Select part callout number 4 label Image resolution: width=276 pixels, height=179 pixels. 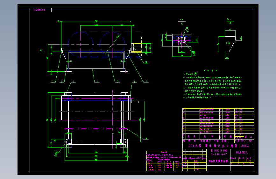tap(97, 82)
